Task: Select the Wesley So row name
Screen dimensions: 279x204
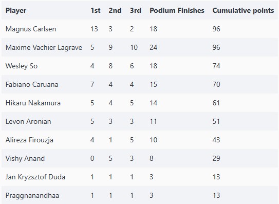Action: [x=22, y=66]
